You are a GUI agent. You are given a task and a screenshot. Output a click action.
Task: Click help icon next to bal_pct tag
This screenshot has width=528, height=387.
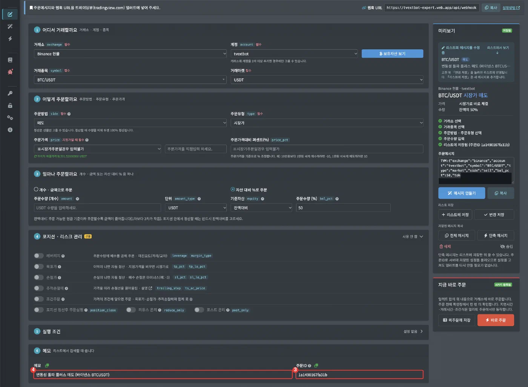pyautogui.click(x=337, y=199)
